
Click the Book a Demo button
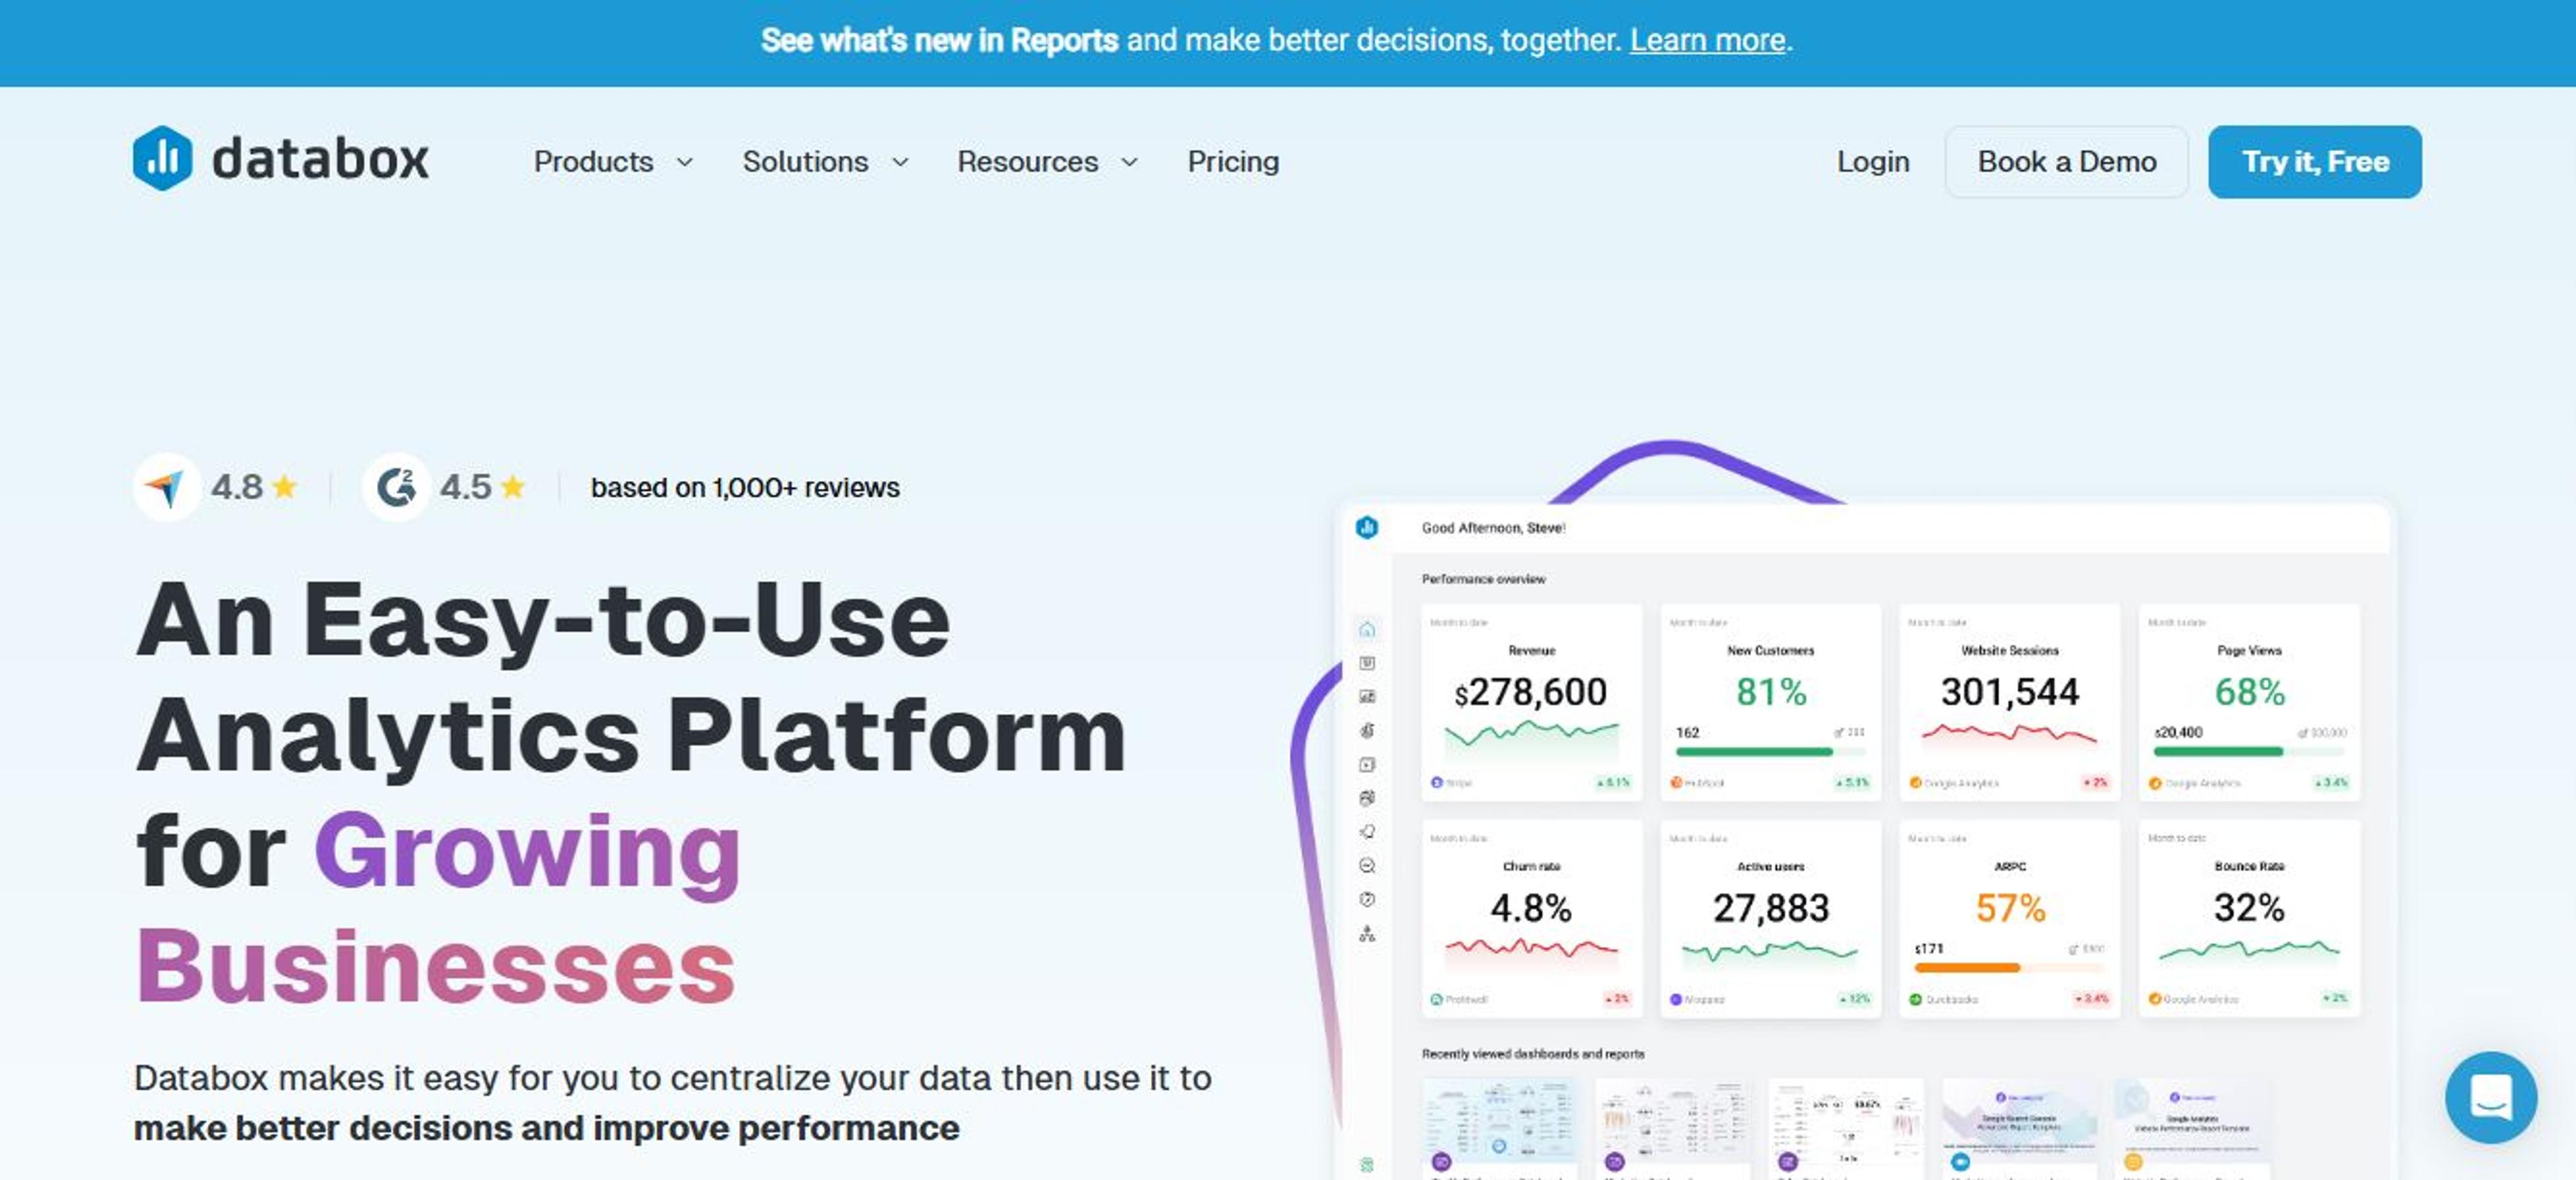pos(2066,162)
